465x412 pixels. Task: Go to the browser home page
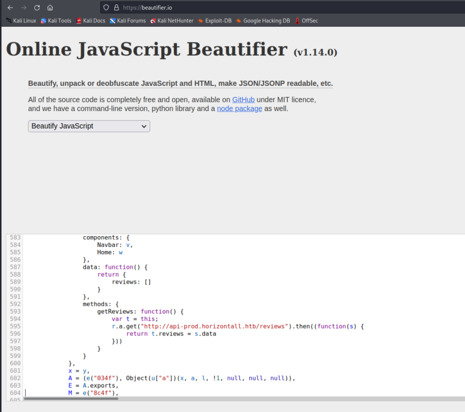(x=50, y=8)
